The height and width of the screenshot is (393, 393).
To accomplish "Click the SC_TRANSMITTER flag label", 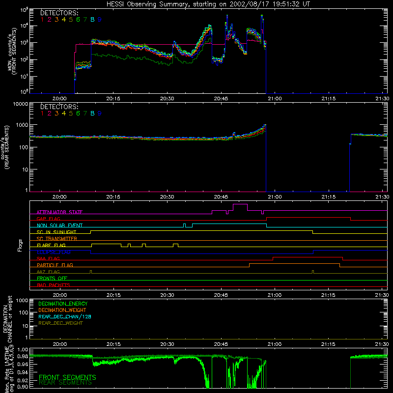I will [x=56, y=239].
